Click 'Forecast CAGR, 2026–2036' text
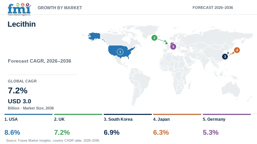257x144 pixels. tap(39, 61)
